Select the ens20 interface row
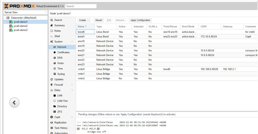Viewport: 258px width, 134px height. point(167,50)
